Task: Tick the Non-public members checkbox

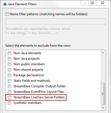Action: click(9, 64)
